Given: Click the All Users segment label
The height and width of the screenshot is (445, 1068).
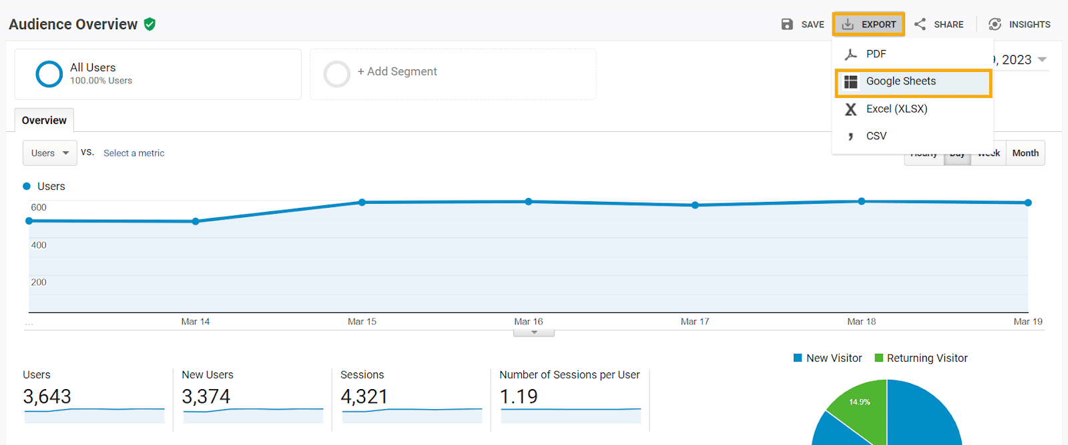Looking at the screenshot, I should (93, 67).
